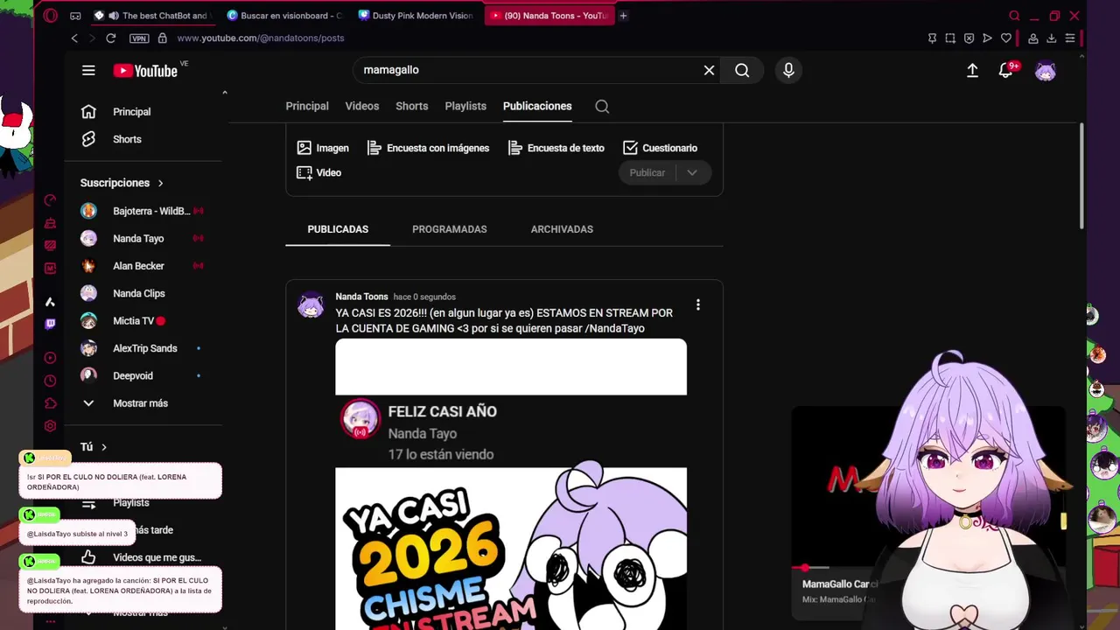Open Opera sidebar settings gear
This screenshot has width=1120, height=630.
click(x=50, y=426)
